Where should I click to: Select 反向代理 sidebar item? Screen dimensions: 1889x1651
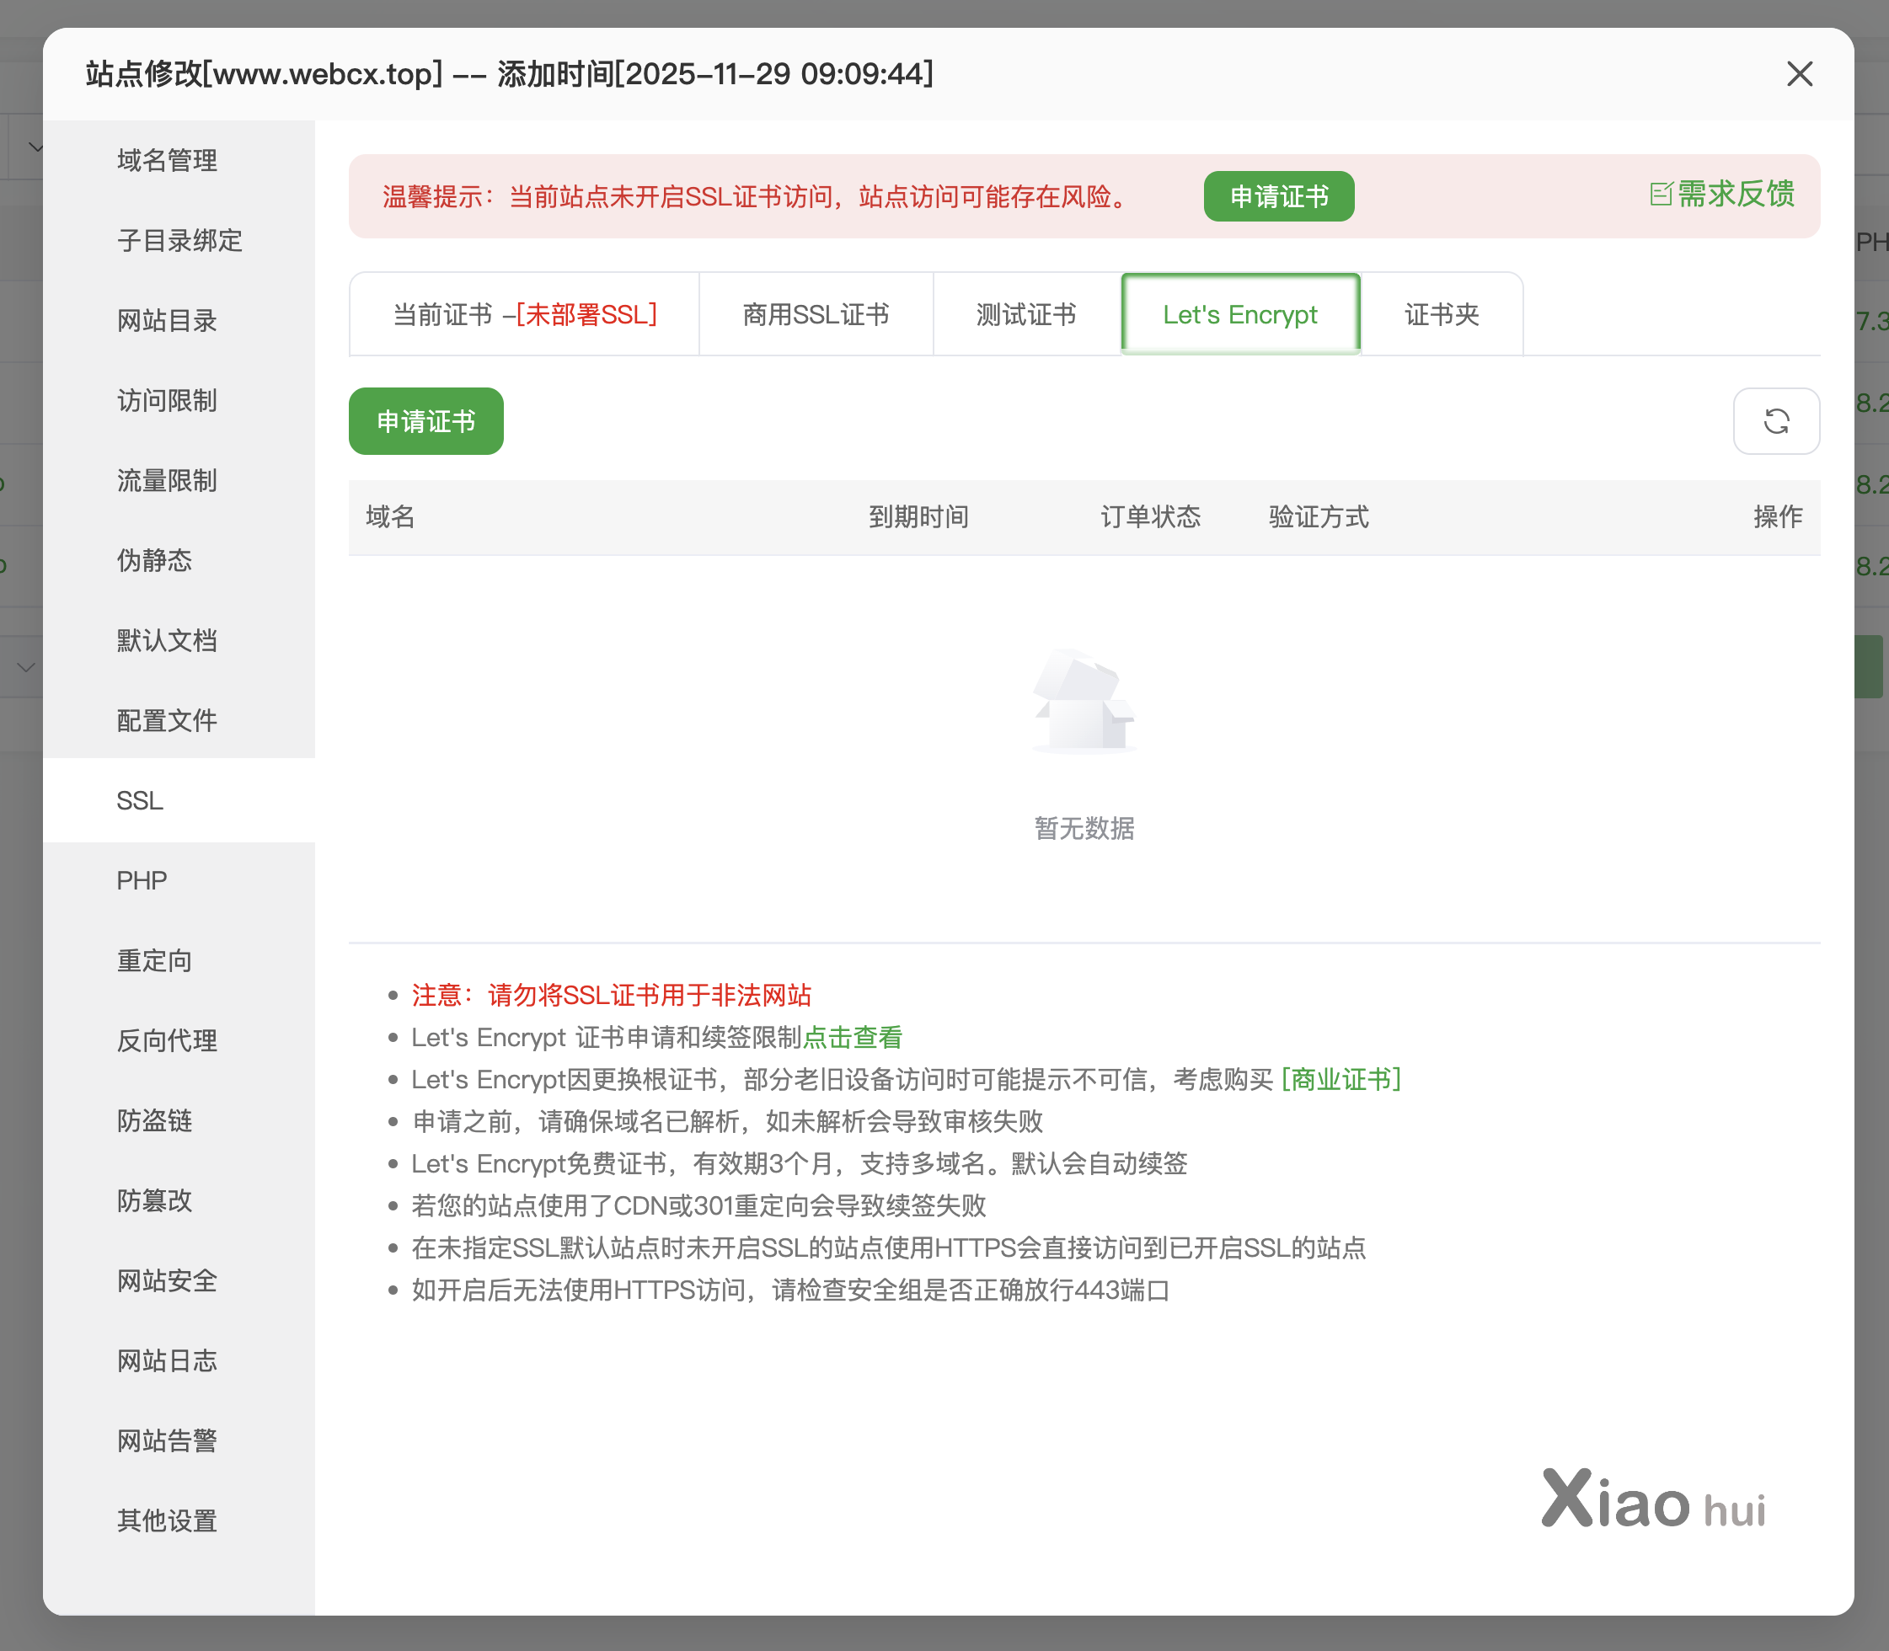[167, 1041]
